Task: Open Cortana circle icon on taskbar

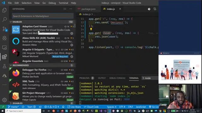Action: (44, 111)
